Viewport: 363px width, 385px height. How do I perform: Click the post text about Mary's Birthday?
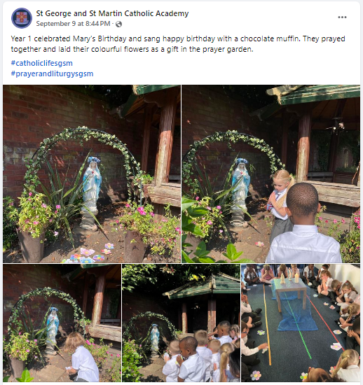(178, 44)
